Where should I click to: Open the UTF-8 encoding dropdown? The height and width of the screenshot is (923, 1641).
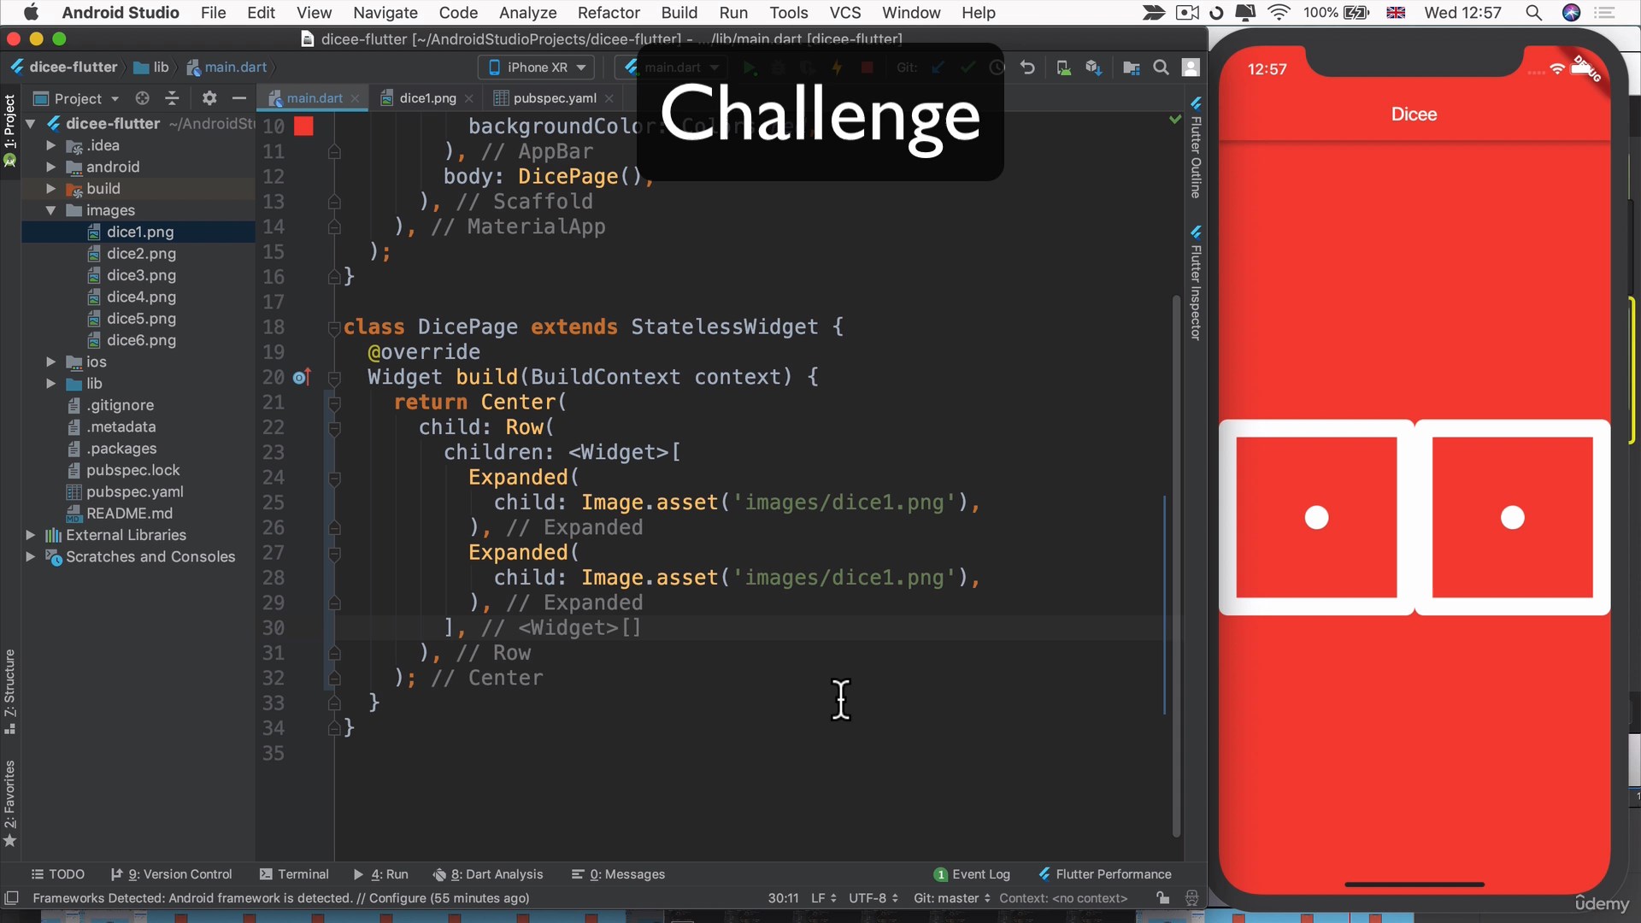873,898
